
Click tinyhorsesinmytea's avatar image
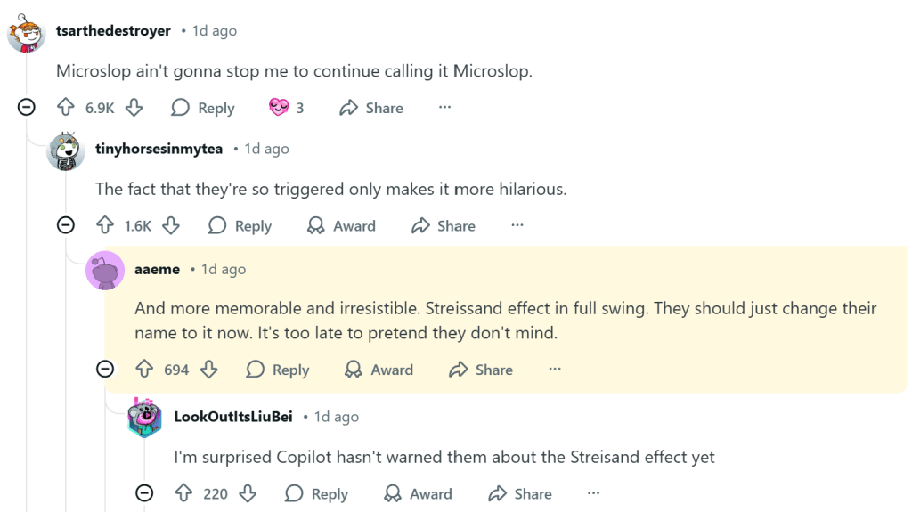pos(66,151)
